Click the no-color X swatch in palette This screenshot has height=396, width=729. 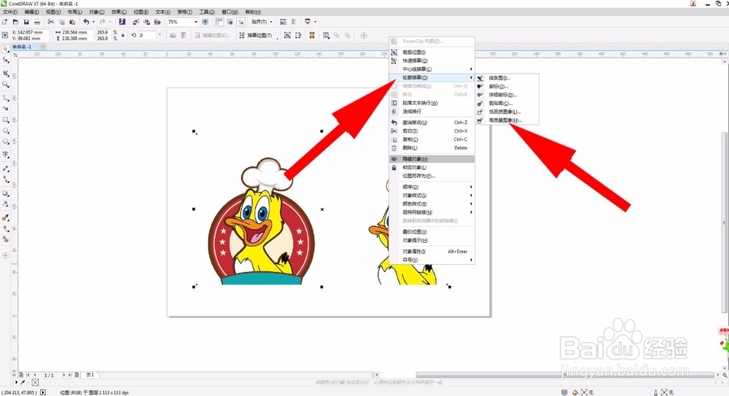(35, 382)
